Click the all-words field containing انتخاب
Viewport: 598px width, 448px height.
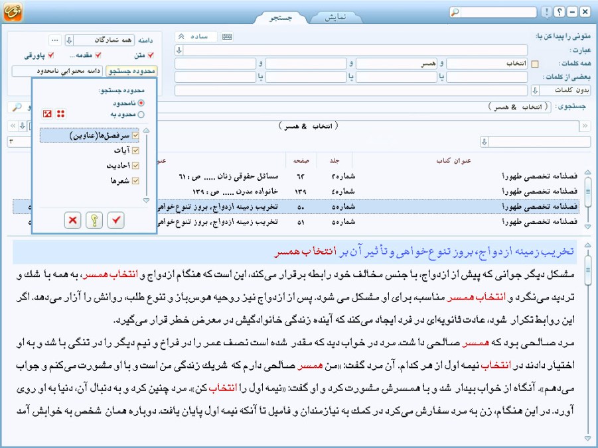[x=487, y=64]
